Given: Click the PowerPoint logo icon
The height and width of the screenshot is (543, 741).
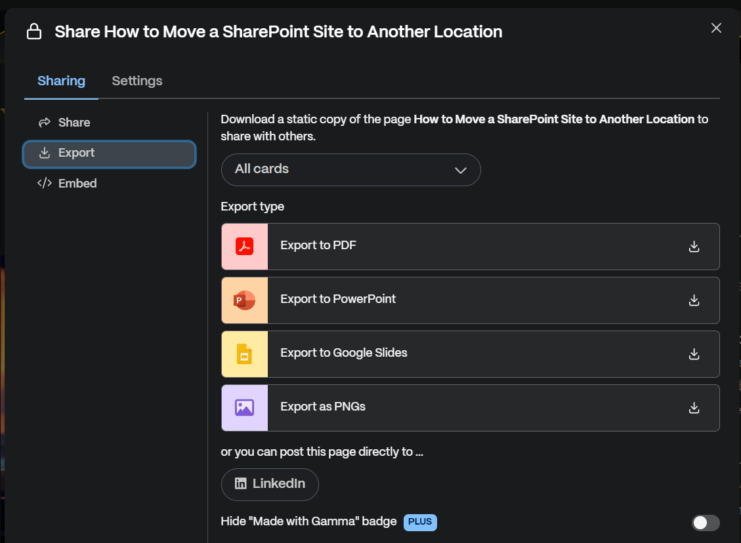Looking at the screenshot, I should click(244, 300).
